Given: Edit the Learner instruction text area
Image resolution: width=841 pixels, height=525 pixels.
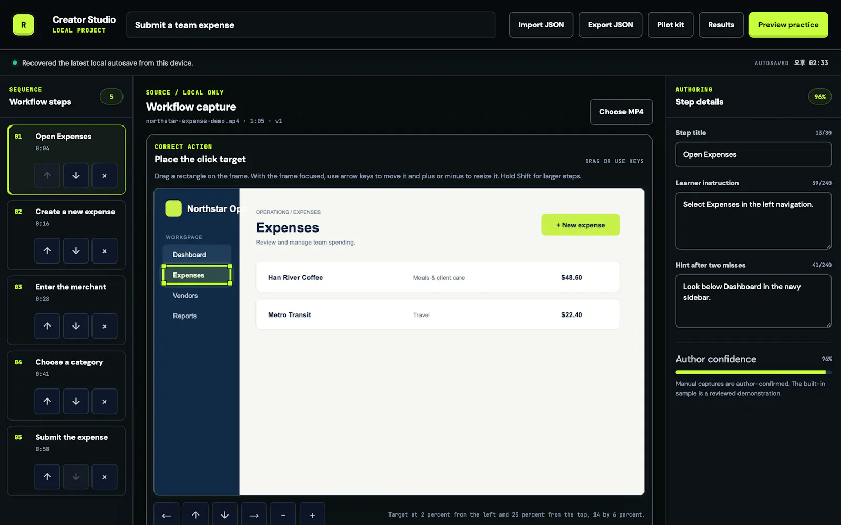Looking at the screenshot, I should click(x=753, y=220).
